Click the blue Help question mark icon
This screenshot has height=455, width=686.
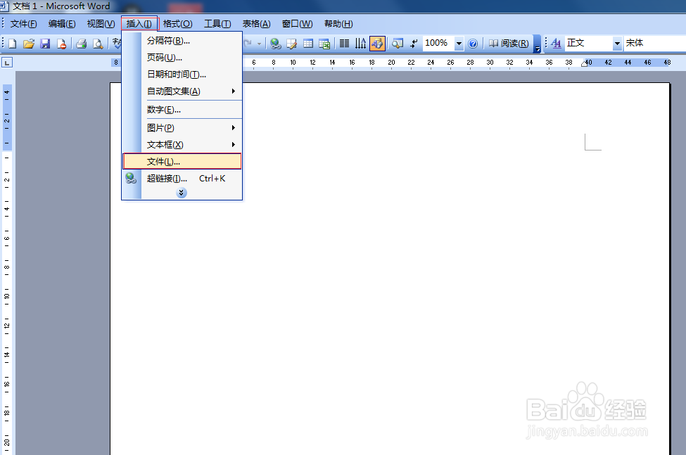[x=473, y=44]
